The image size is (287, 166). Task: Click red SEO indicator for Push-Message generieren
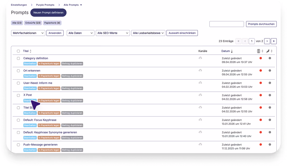261,144
